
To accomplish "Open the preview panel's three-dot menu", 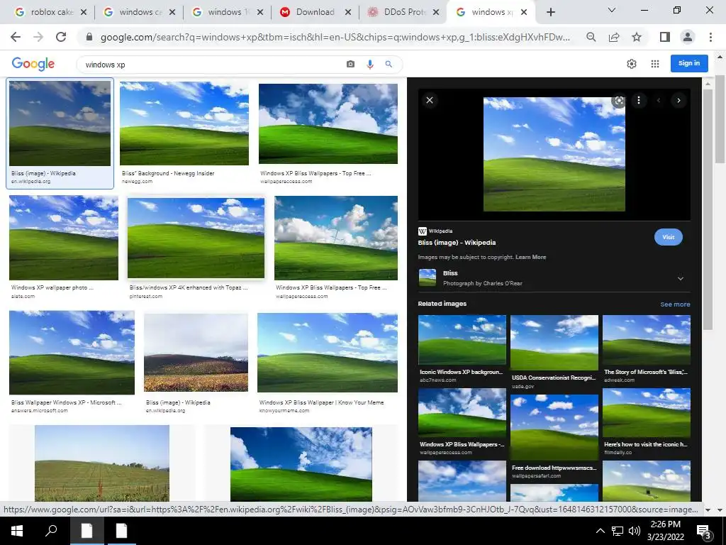I will pos(639,100).
